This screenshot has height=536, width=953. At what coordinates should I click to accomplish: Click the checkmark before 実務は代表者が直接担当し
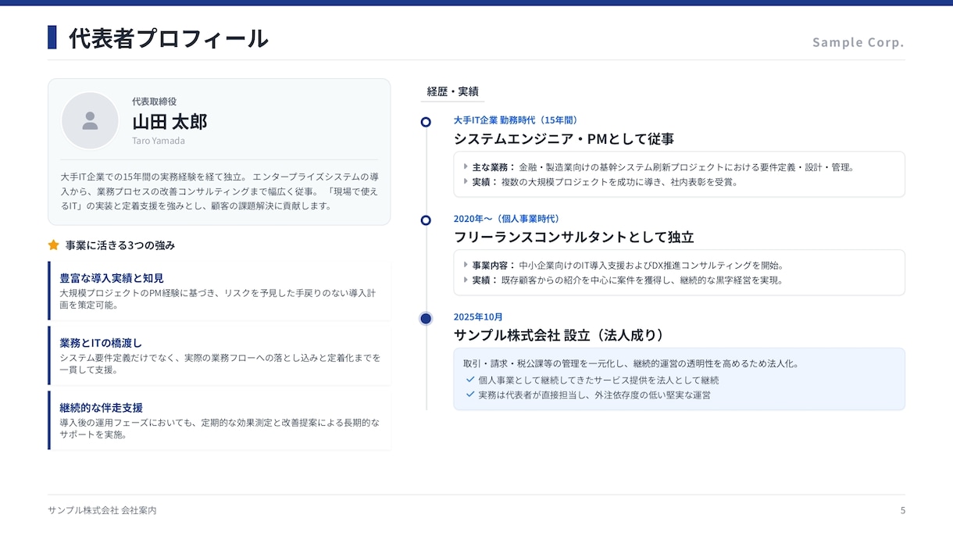click(x=470, y=395)
